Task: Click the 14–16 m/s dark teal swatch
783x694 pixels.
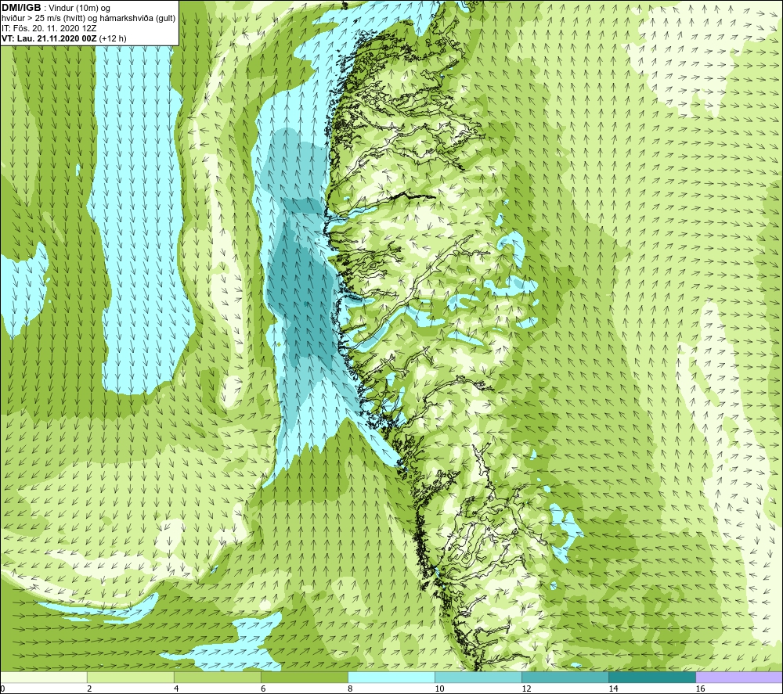Action: (x=652, y=677)
